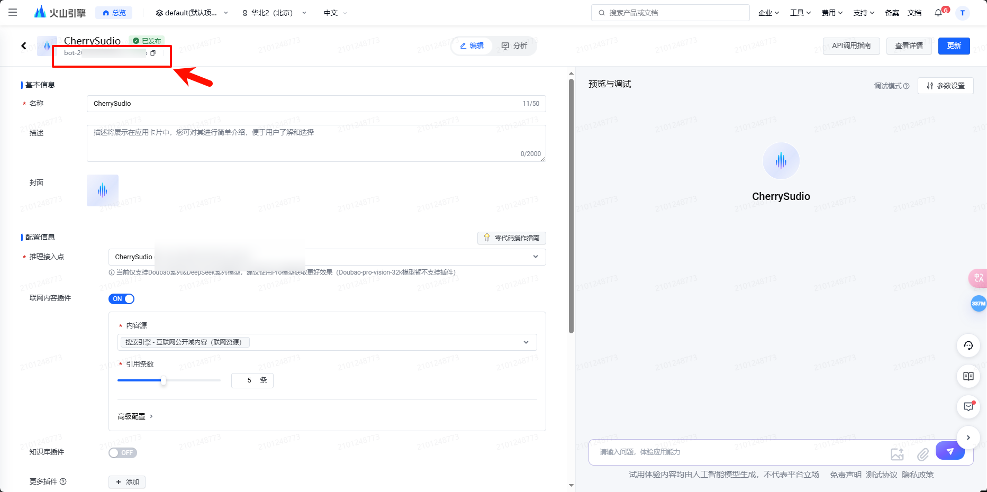Open the 测试协议 link
Image resolution: width=987 pixels, height=492 pixels.
[882, 475]
